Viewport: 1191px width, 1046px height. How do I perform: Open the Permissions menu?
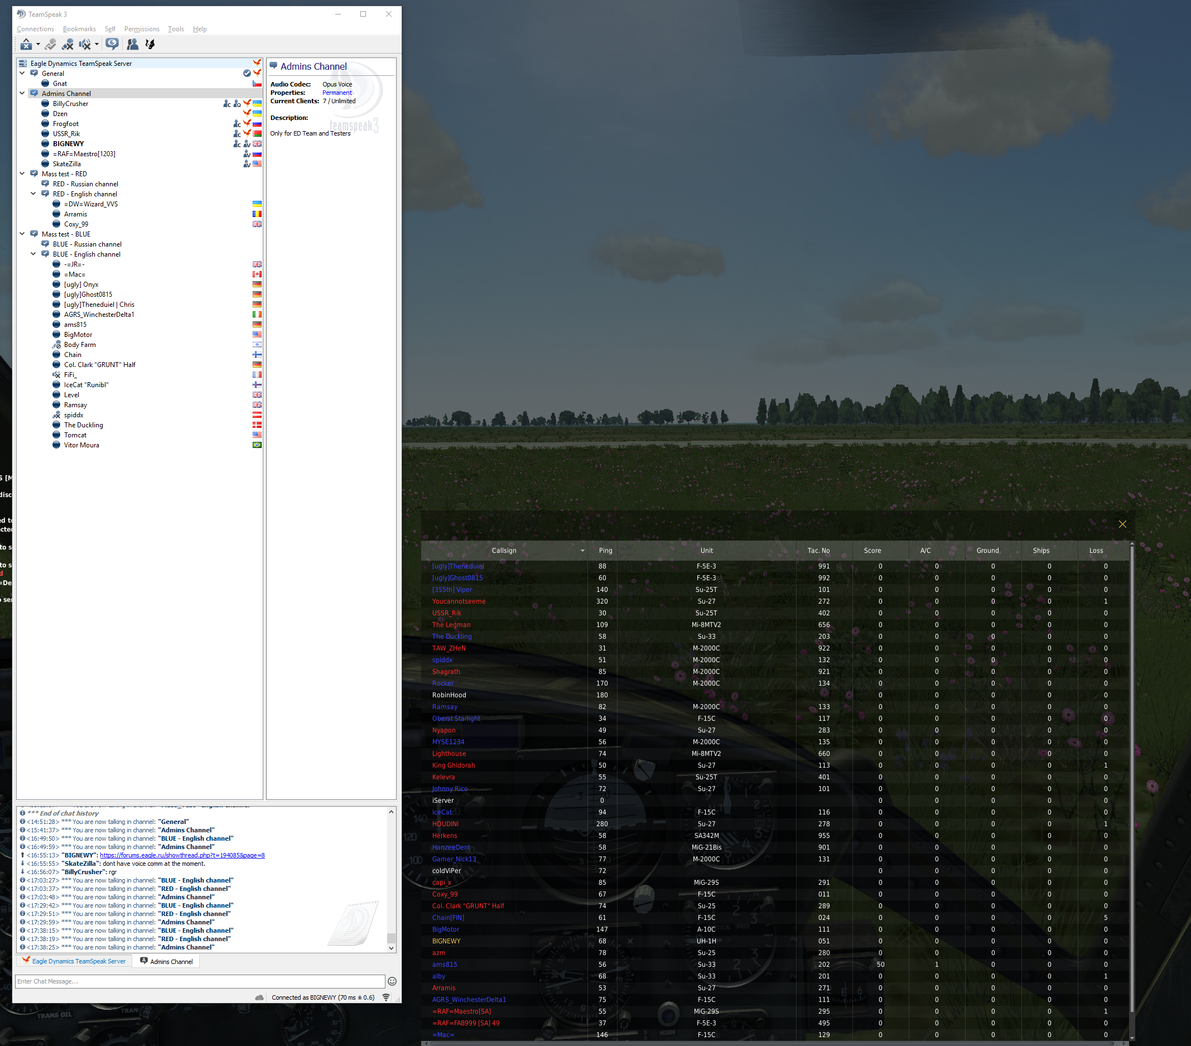(142, 29)
